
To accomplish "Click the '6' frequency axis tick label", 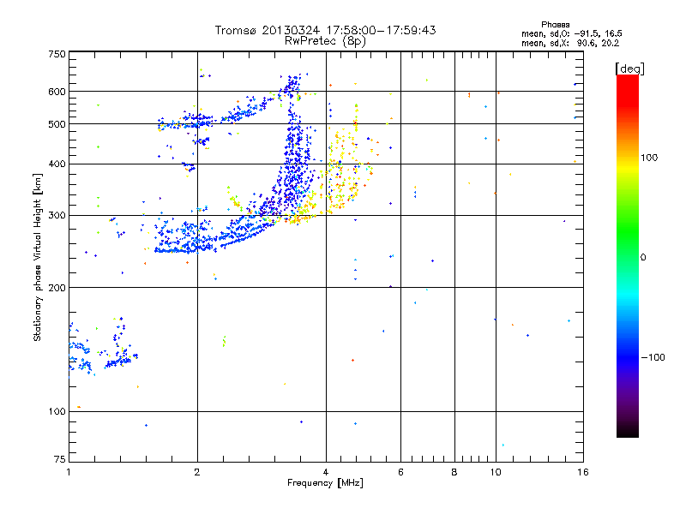I will (x=400, y=472).
